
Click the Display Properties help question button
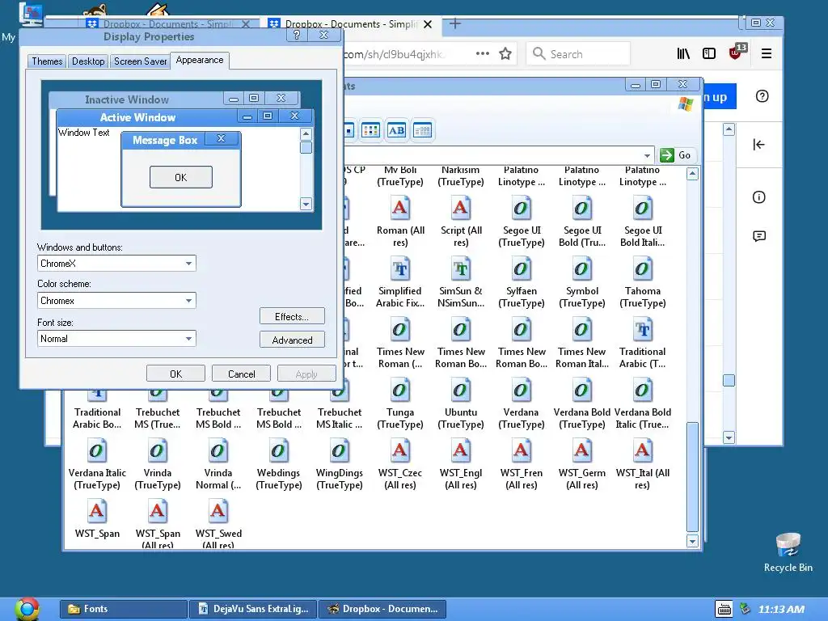[x=297, y=35]
